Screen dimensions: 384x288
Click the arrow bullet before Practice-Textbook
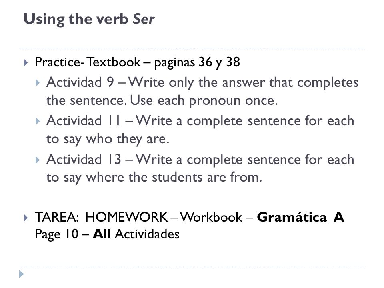26,63
